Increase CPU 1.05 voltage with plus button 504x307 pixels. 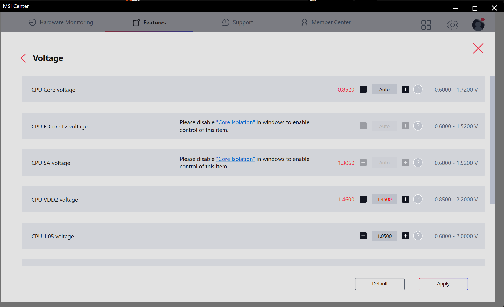coord(405,236)
